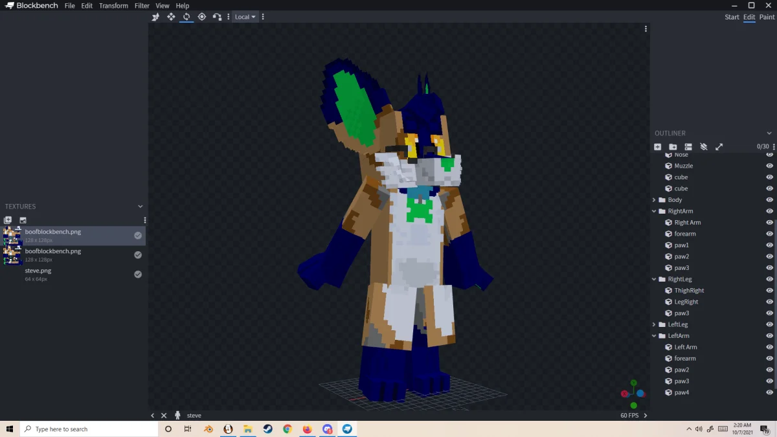Click the Create Texture icon
Viewport: 777px width, 437px height.
click(23, 220)
